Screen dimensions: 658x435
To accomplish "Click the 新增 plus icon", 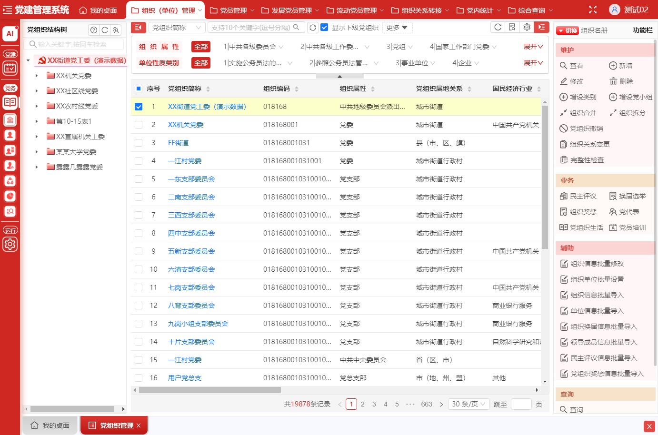I will 613,66.
